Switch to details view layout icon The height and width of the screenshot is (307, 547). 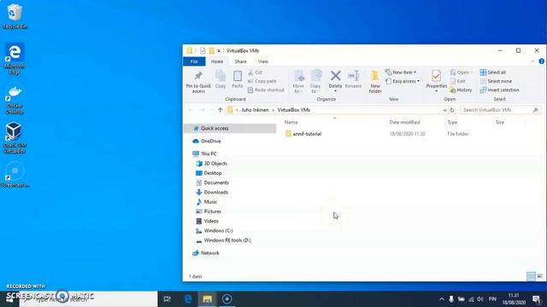[531, 276]
